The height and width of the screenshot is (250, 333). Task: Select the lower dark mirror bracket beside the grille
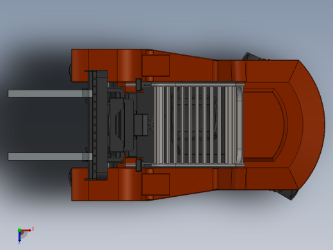coord(139,165)
